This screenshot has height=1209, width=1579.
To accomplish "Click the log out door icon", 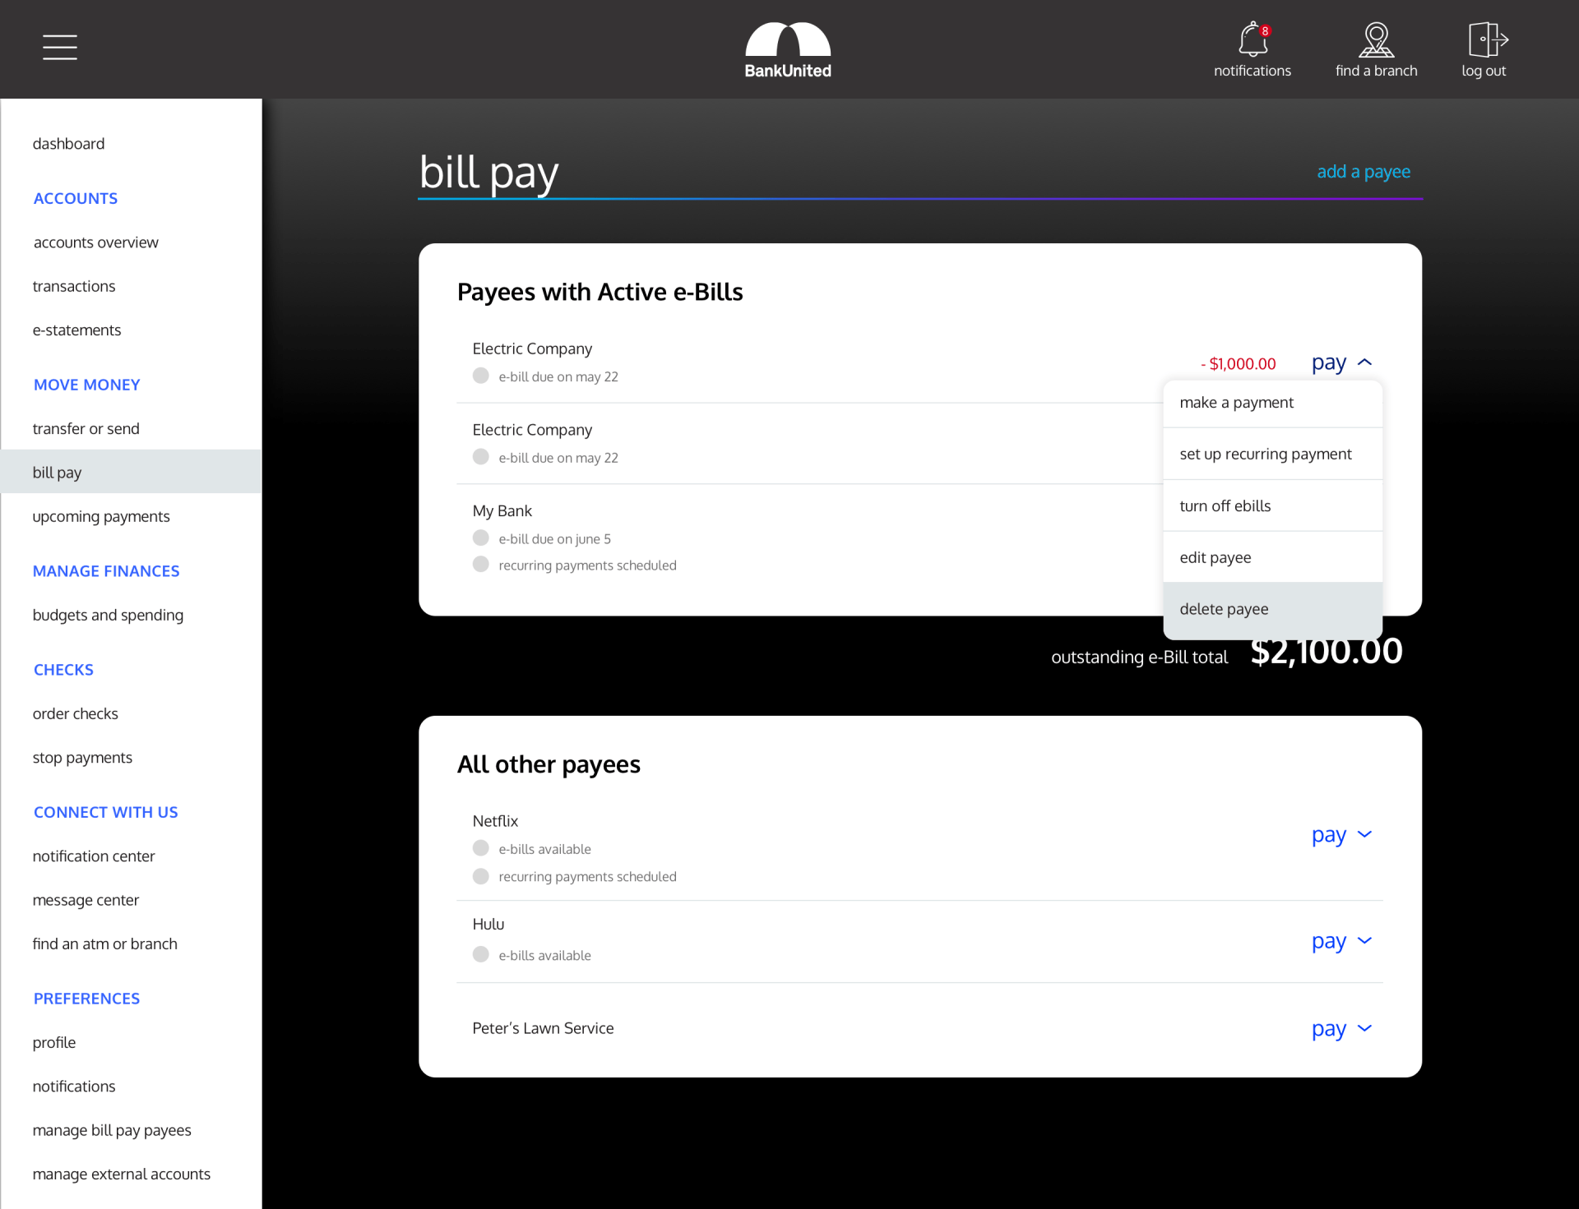I will click(1486, 39).
